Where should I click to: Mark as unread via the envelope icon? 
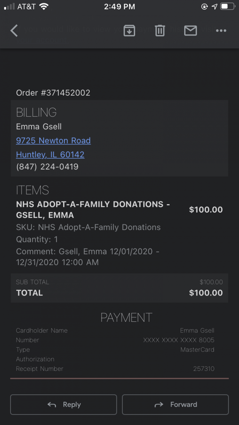190,31
